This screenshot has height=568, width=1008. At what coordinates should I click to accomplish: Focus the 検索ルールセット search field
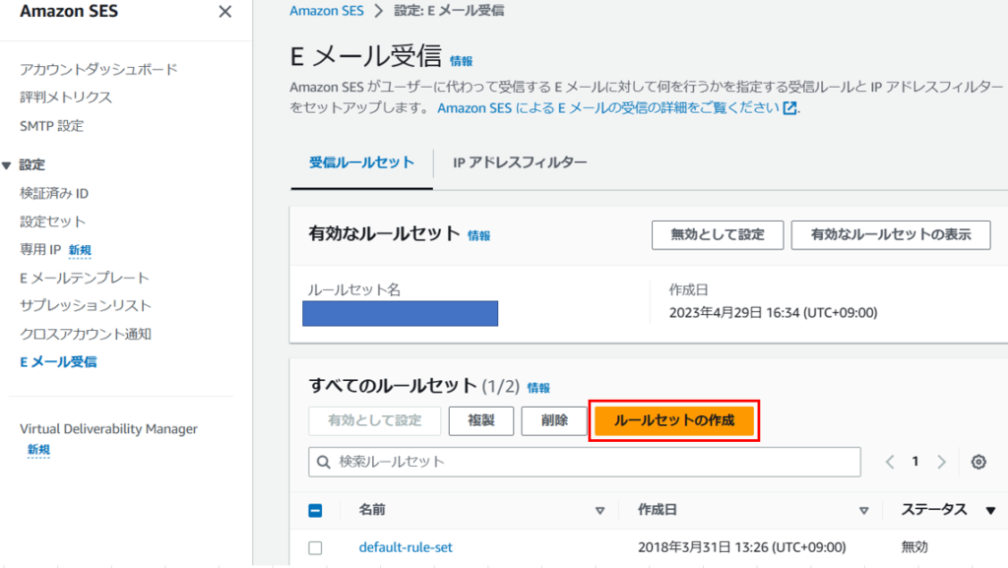pyautogui.click(x=585, y=462)
